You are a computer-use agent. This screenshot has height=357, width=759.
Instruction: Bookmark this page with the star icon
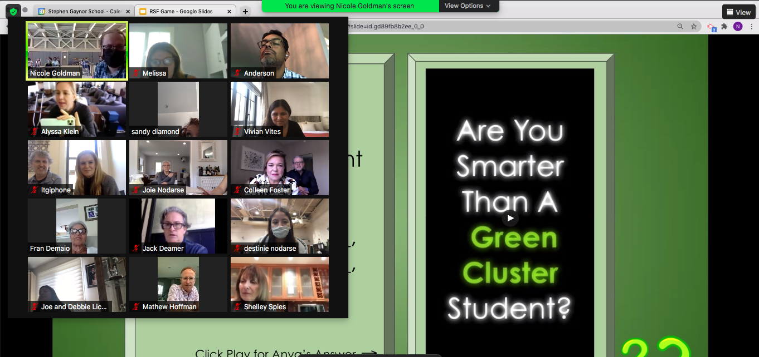694,26
